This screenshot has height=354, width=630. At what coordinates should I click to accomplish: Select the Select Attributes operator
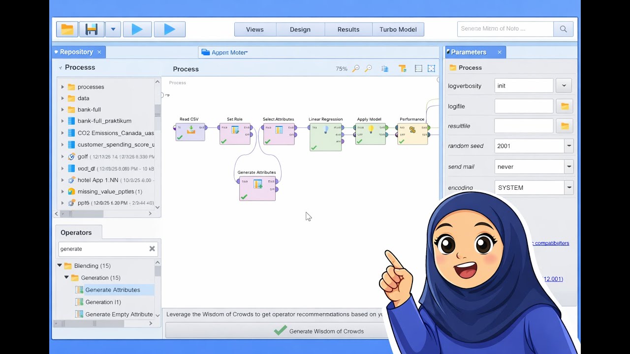tap(279, 133)
